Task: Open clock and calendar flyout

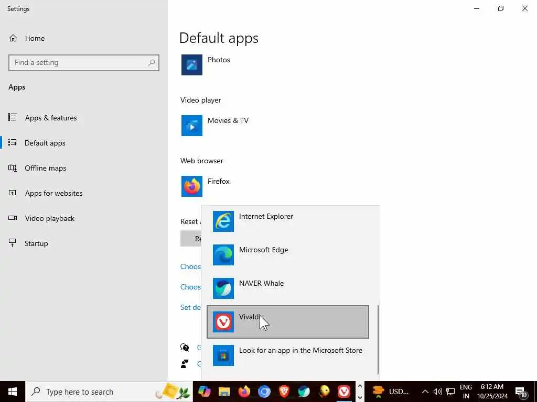Action: pyautogui.click(x=492, y=392)
